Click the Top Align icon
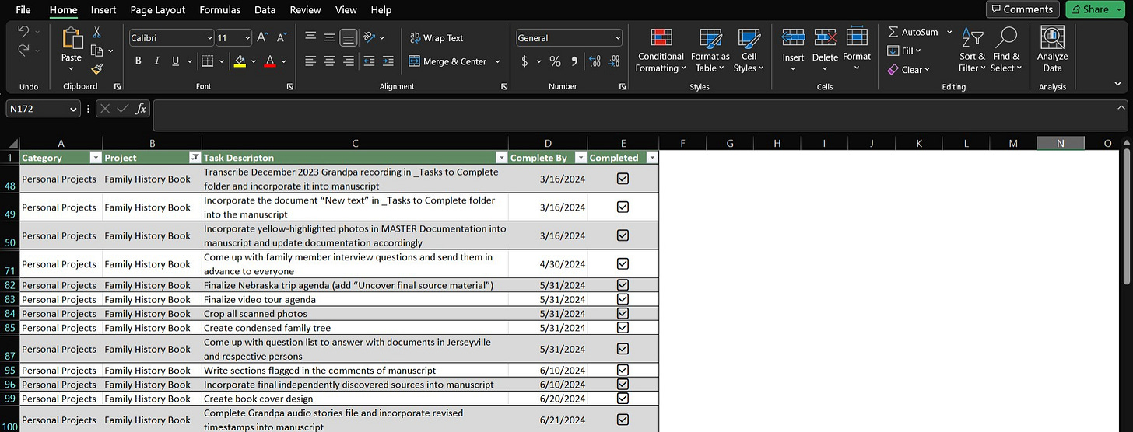The height and width of the screenshot is (432, 1133). pos(310,37)
